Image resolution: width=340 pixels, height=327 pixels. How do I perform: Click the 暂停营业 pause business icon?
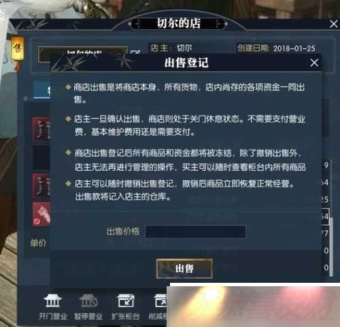pos(88,307)
